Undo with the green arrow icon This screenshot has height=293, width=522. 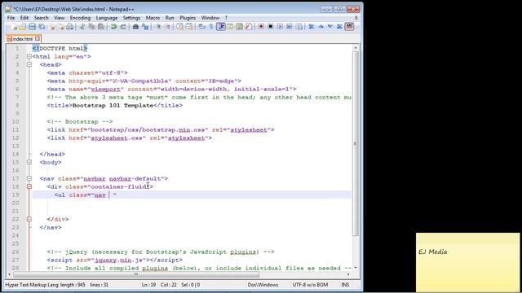[x=113, y=27]
